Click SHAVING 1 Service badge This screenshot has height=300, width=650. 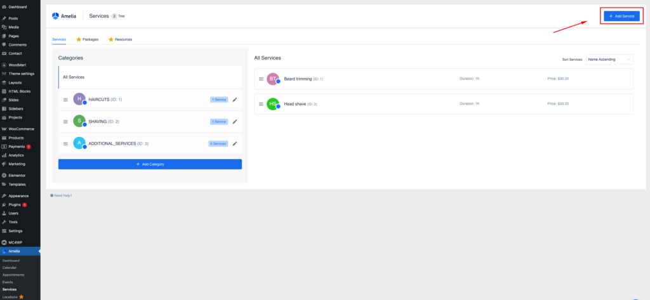pyautogui.click(x=219, y=121)
